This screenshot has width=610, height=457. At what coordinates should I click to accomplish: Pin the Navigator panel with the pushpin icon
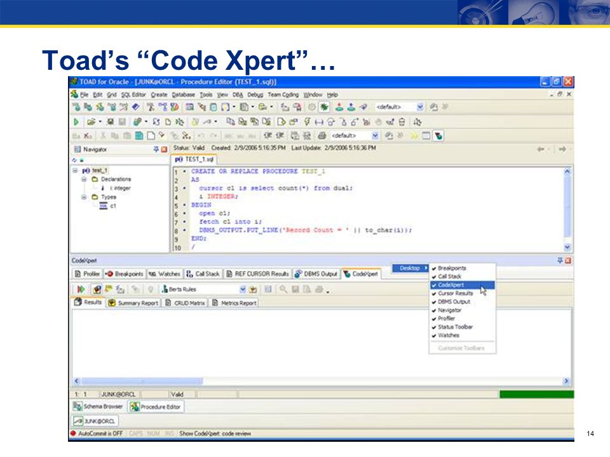(156, 149)
